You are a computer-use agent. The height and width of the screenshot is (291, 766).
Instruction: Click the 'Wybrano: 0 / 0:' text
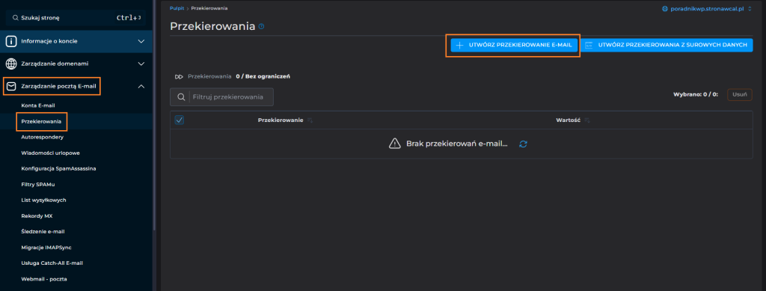pos(696,95)
